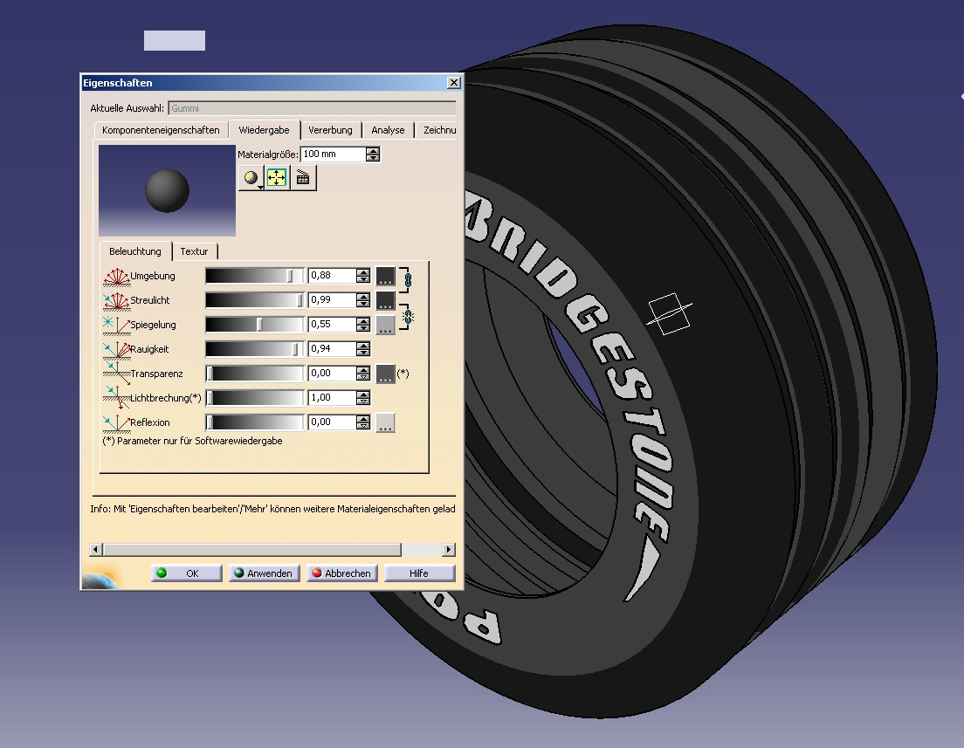Click the Umgebung slider handle
Screen dimensions: 964x748
click(x=290, y=275)
